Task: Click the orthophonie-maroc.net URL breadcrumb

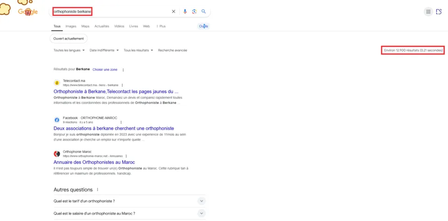Action: [x=92, y=156]
